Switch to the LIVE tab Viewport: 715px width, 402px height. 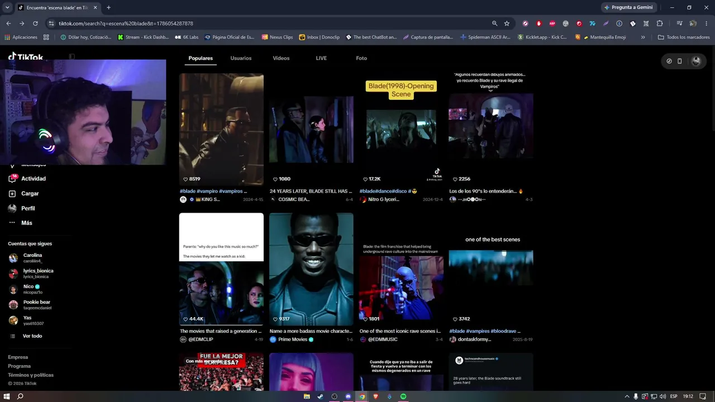coord(321,58)
